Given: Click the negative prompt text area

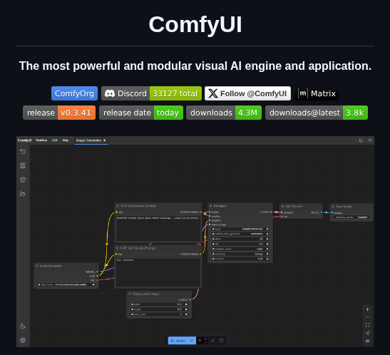Looking at the screenshot, I should tap(158, 272).
